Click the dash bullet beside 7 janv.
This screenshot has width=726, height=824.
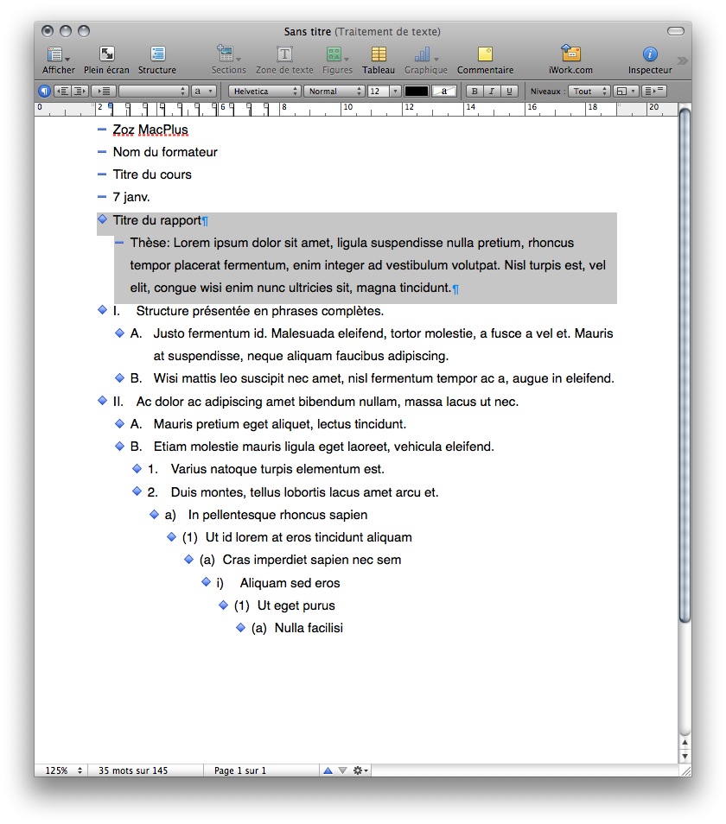point(102,197)
